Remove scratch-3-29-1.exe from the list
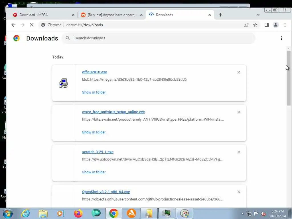Viewport: 292px width, 219px height. click(239, 152)
